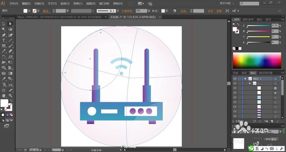Select the Paintbrush tool

[10, 46]
